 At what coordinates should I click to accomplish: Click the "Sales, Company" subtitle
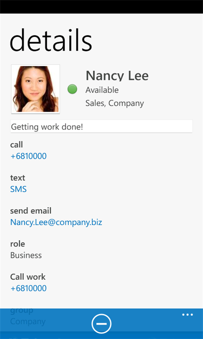click(x=115, y=103)
